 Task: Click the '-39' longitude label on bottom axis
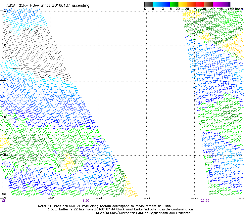[99, 198]
